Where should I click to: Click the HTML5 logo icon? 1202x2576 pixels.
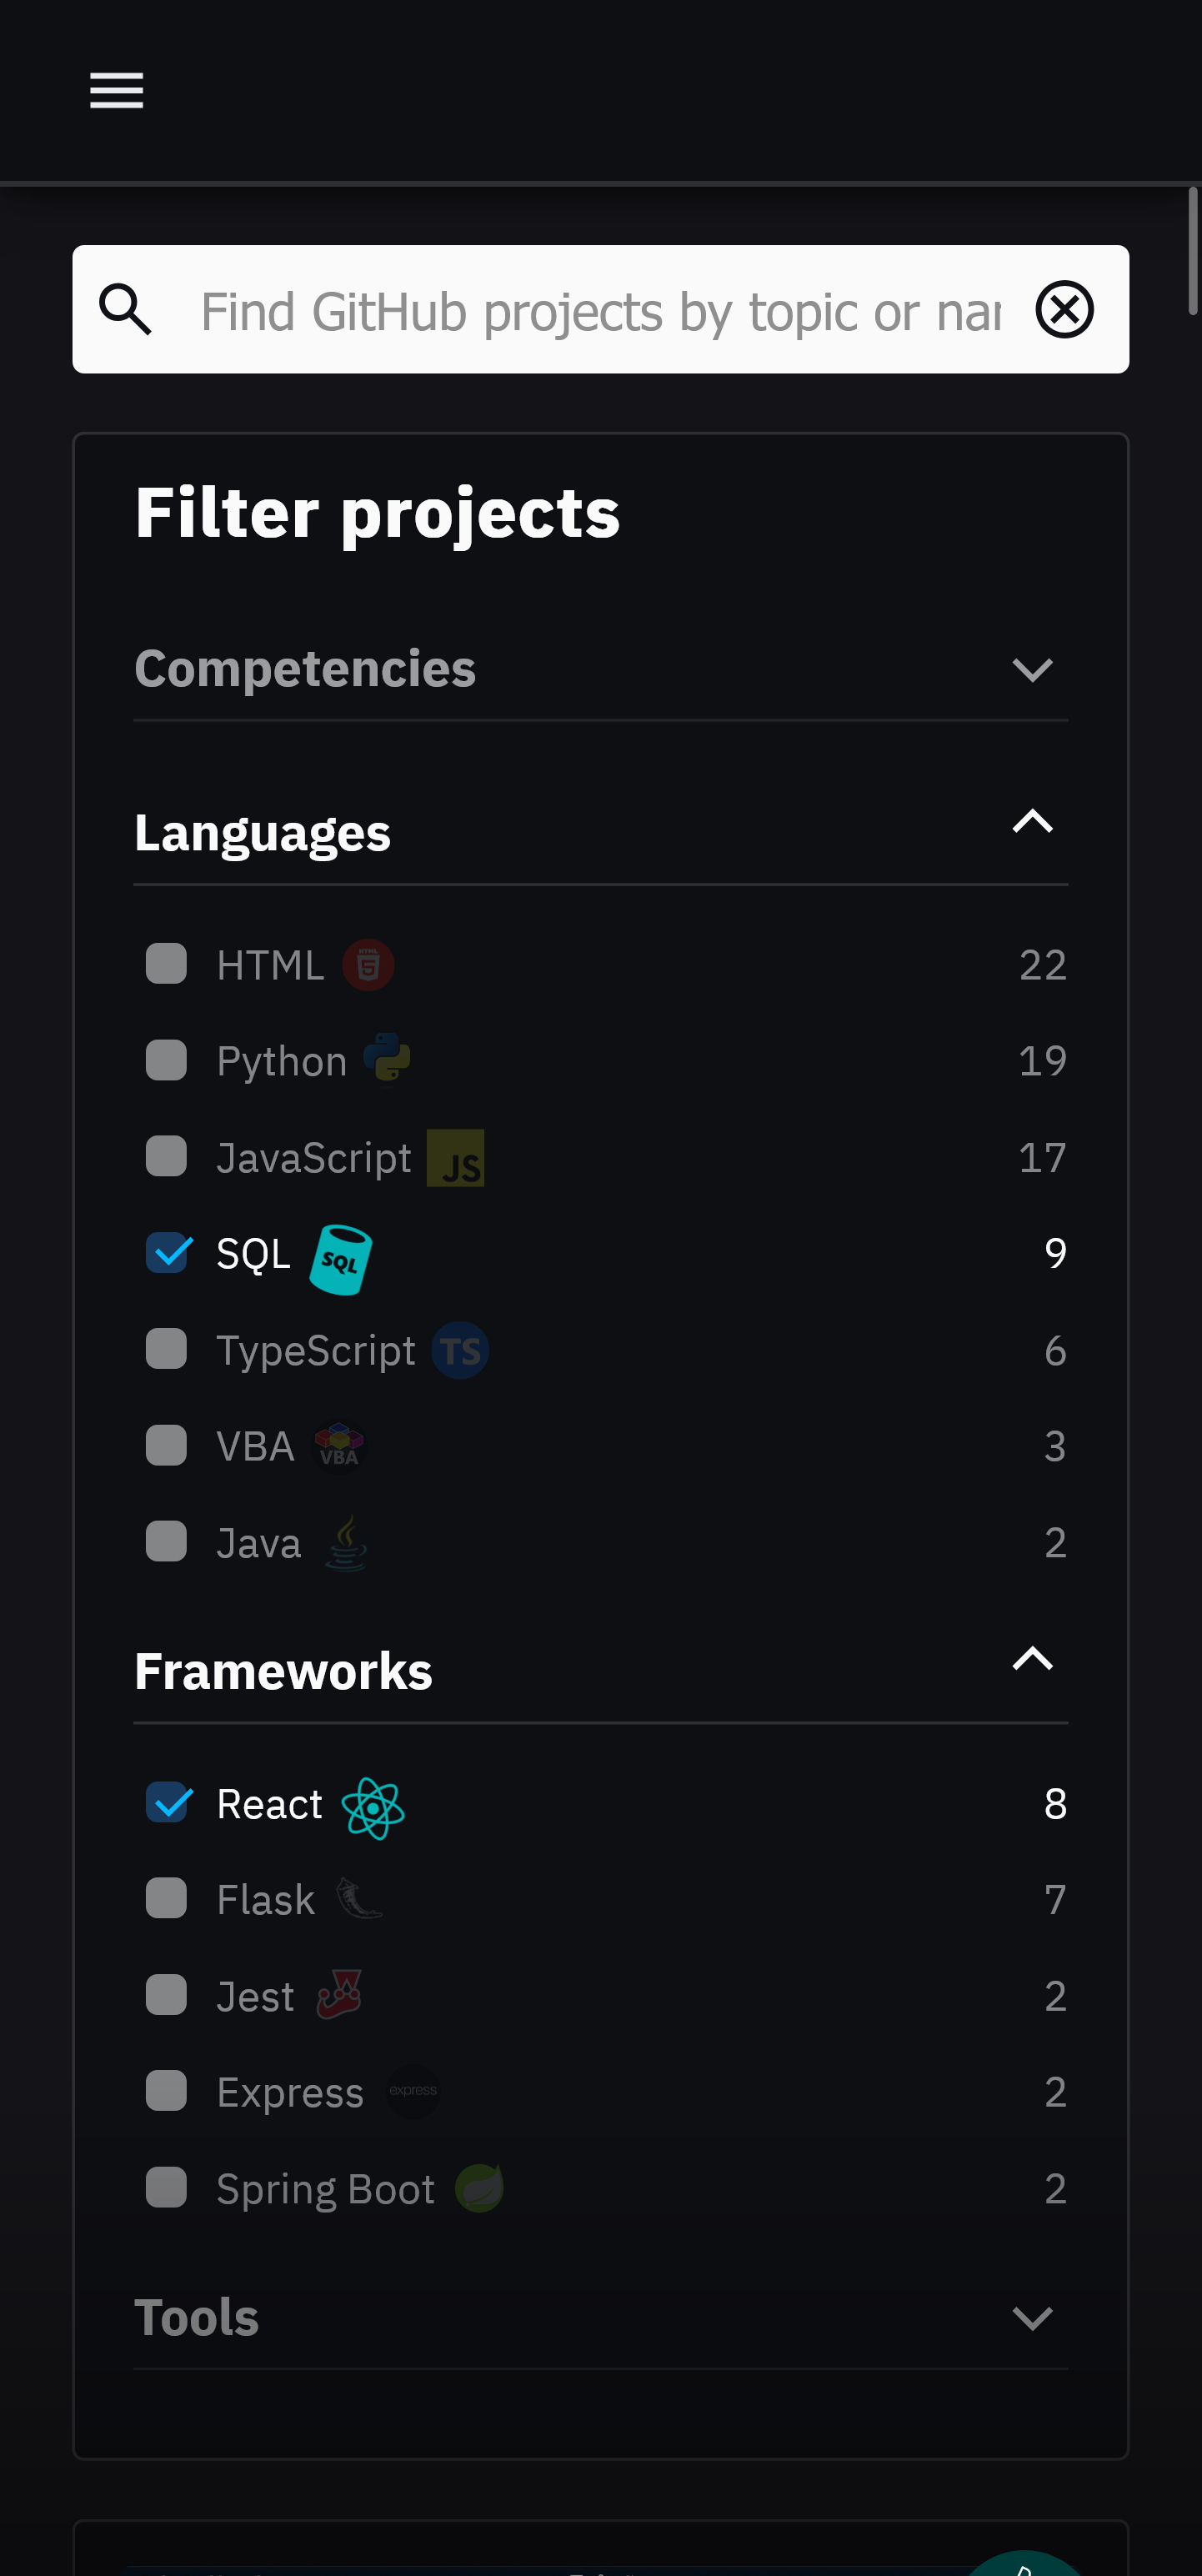coord(368,965)
